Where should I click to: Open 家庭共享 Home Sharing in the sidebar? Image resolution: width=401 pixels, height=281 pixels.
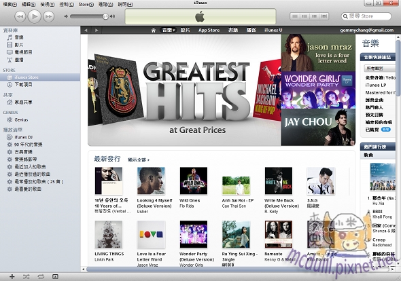click(23, 102)
